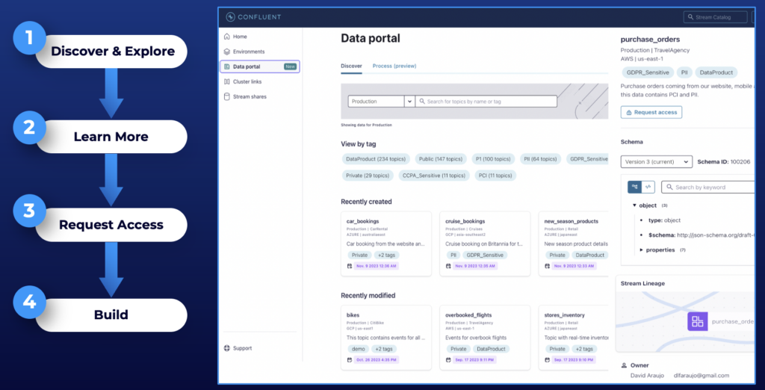Click Private tag on car_bookings card

[359, 255]
